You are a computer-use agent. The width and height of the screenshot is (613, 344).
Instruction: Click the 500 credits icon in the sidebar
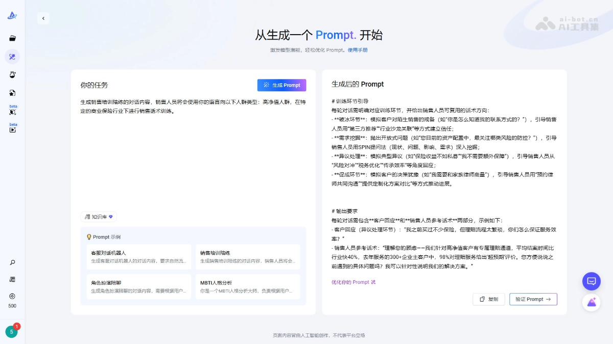tap(12, 296)
